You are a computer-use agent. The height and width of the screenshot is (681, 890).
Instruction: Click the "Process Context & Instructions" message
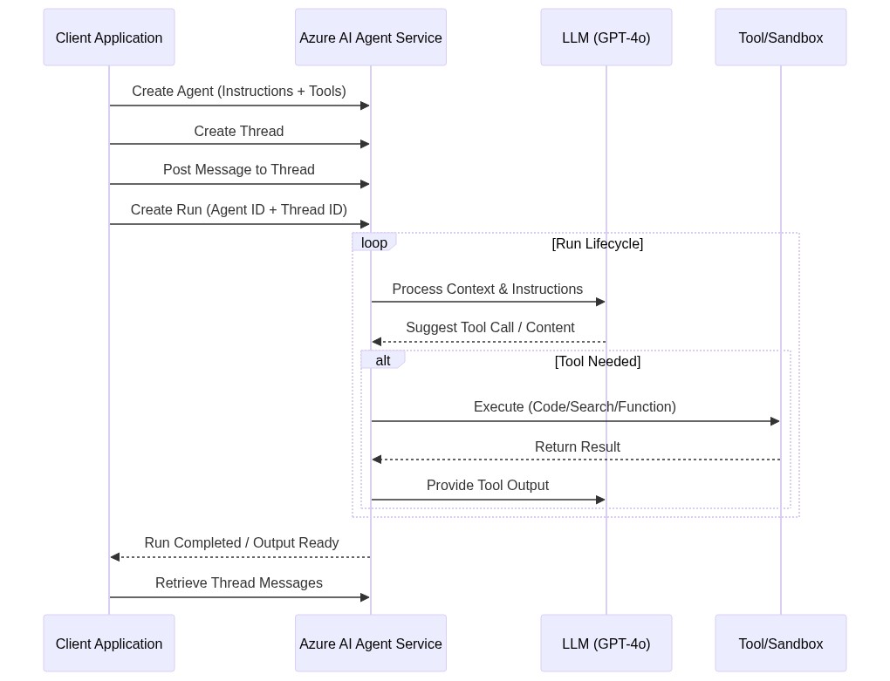coord(488,289)
